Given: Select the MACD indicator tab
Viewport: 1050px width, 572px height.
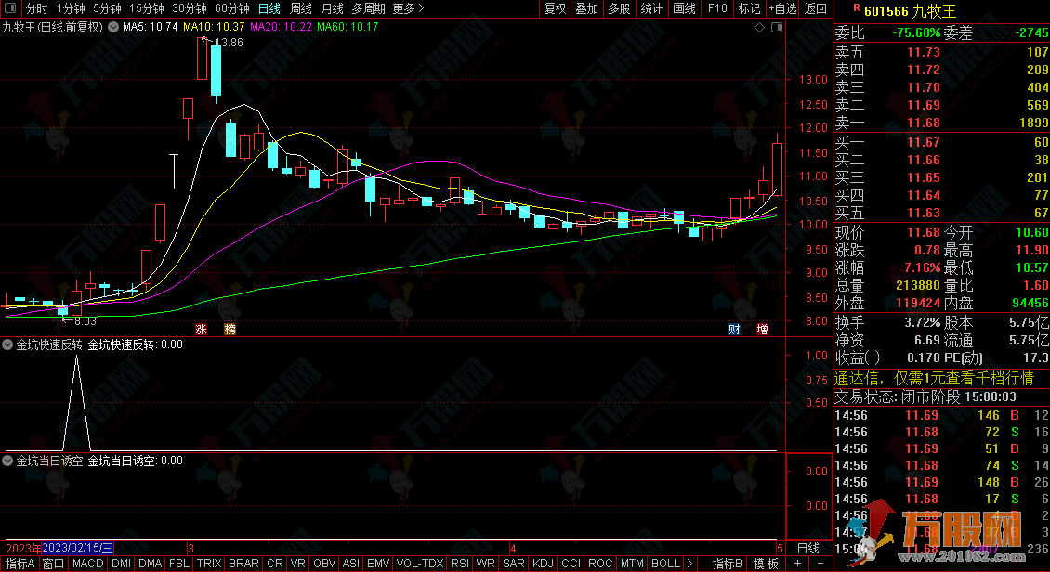Looking at the screenshot, I should 88,564.
